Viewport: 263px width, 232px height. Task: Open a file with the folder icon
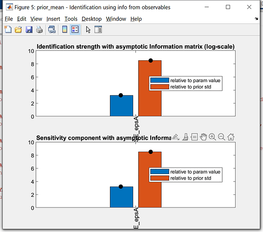click(x=18, y=30)
